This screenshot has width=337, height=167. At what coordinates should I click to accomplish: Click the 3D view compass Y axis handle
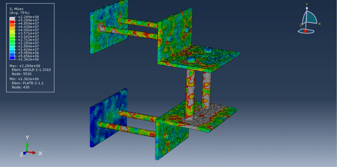[x=307, y=8]
